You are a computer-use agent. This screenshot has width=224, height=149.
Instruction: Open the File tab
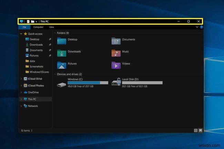click(x=24, y=27)
